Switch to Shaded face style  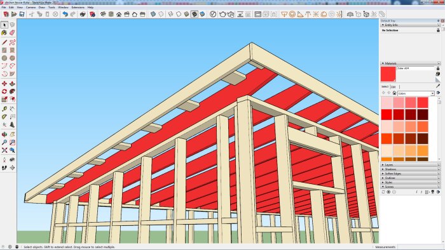186,14
